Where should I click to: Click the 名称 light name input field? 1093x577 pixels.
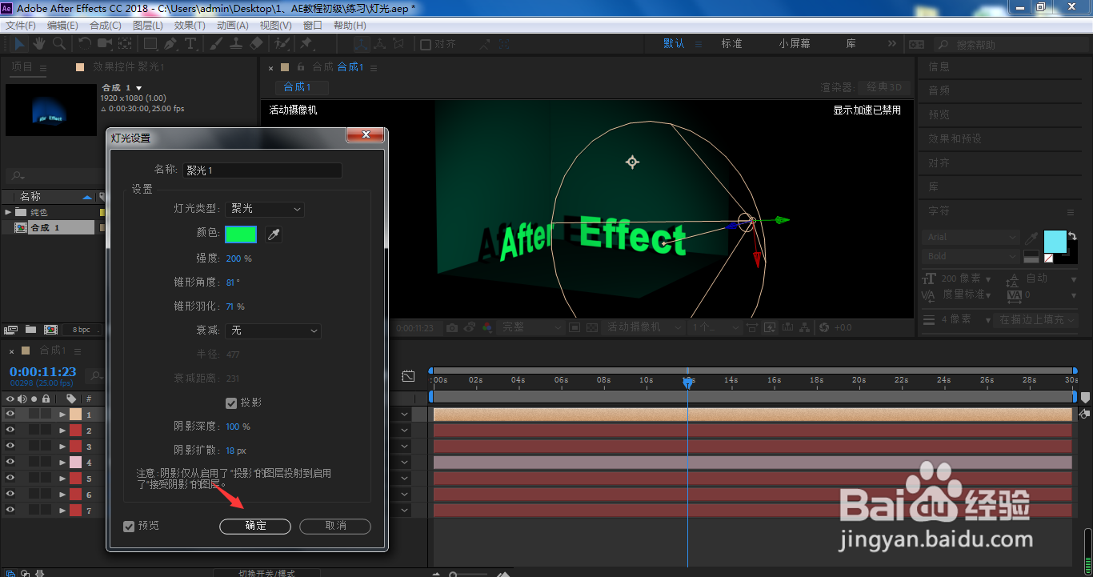point(262,170)
